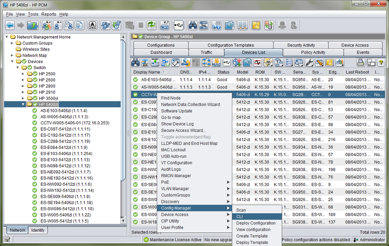Click the green circular refresh arrows icon
The width and height of the screenshot is (389, 246).
pyautogui.click(x=152, y=25)
